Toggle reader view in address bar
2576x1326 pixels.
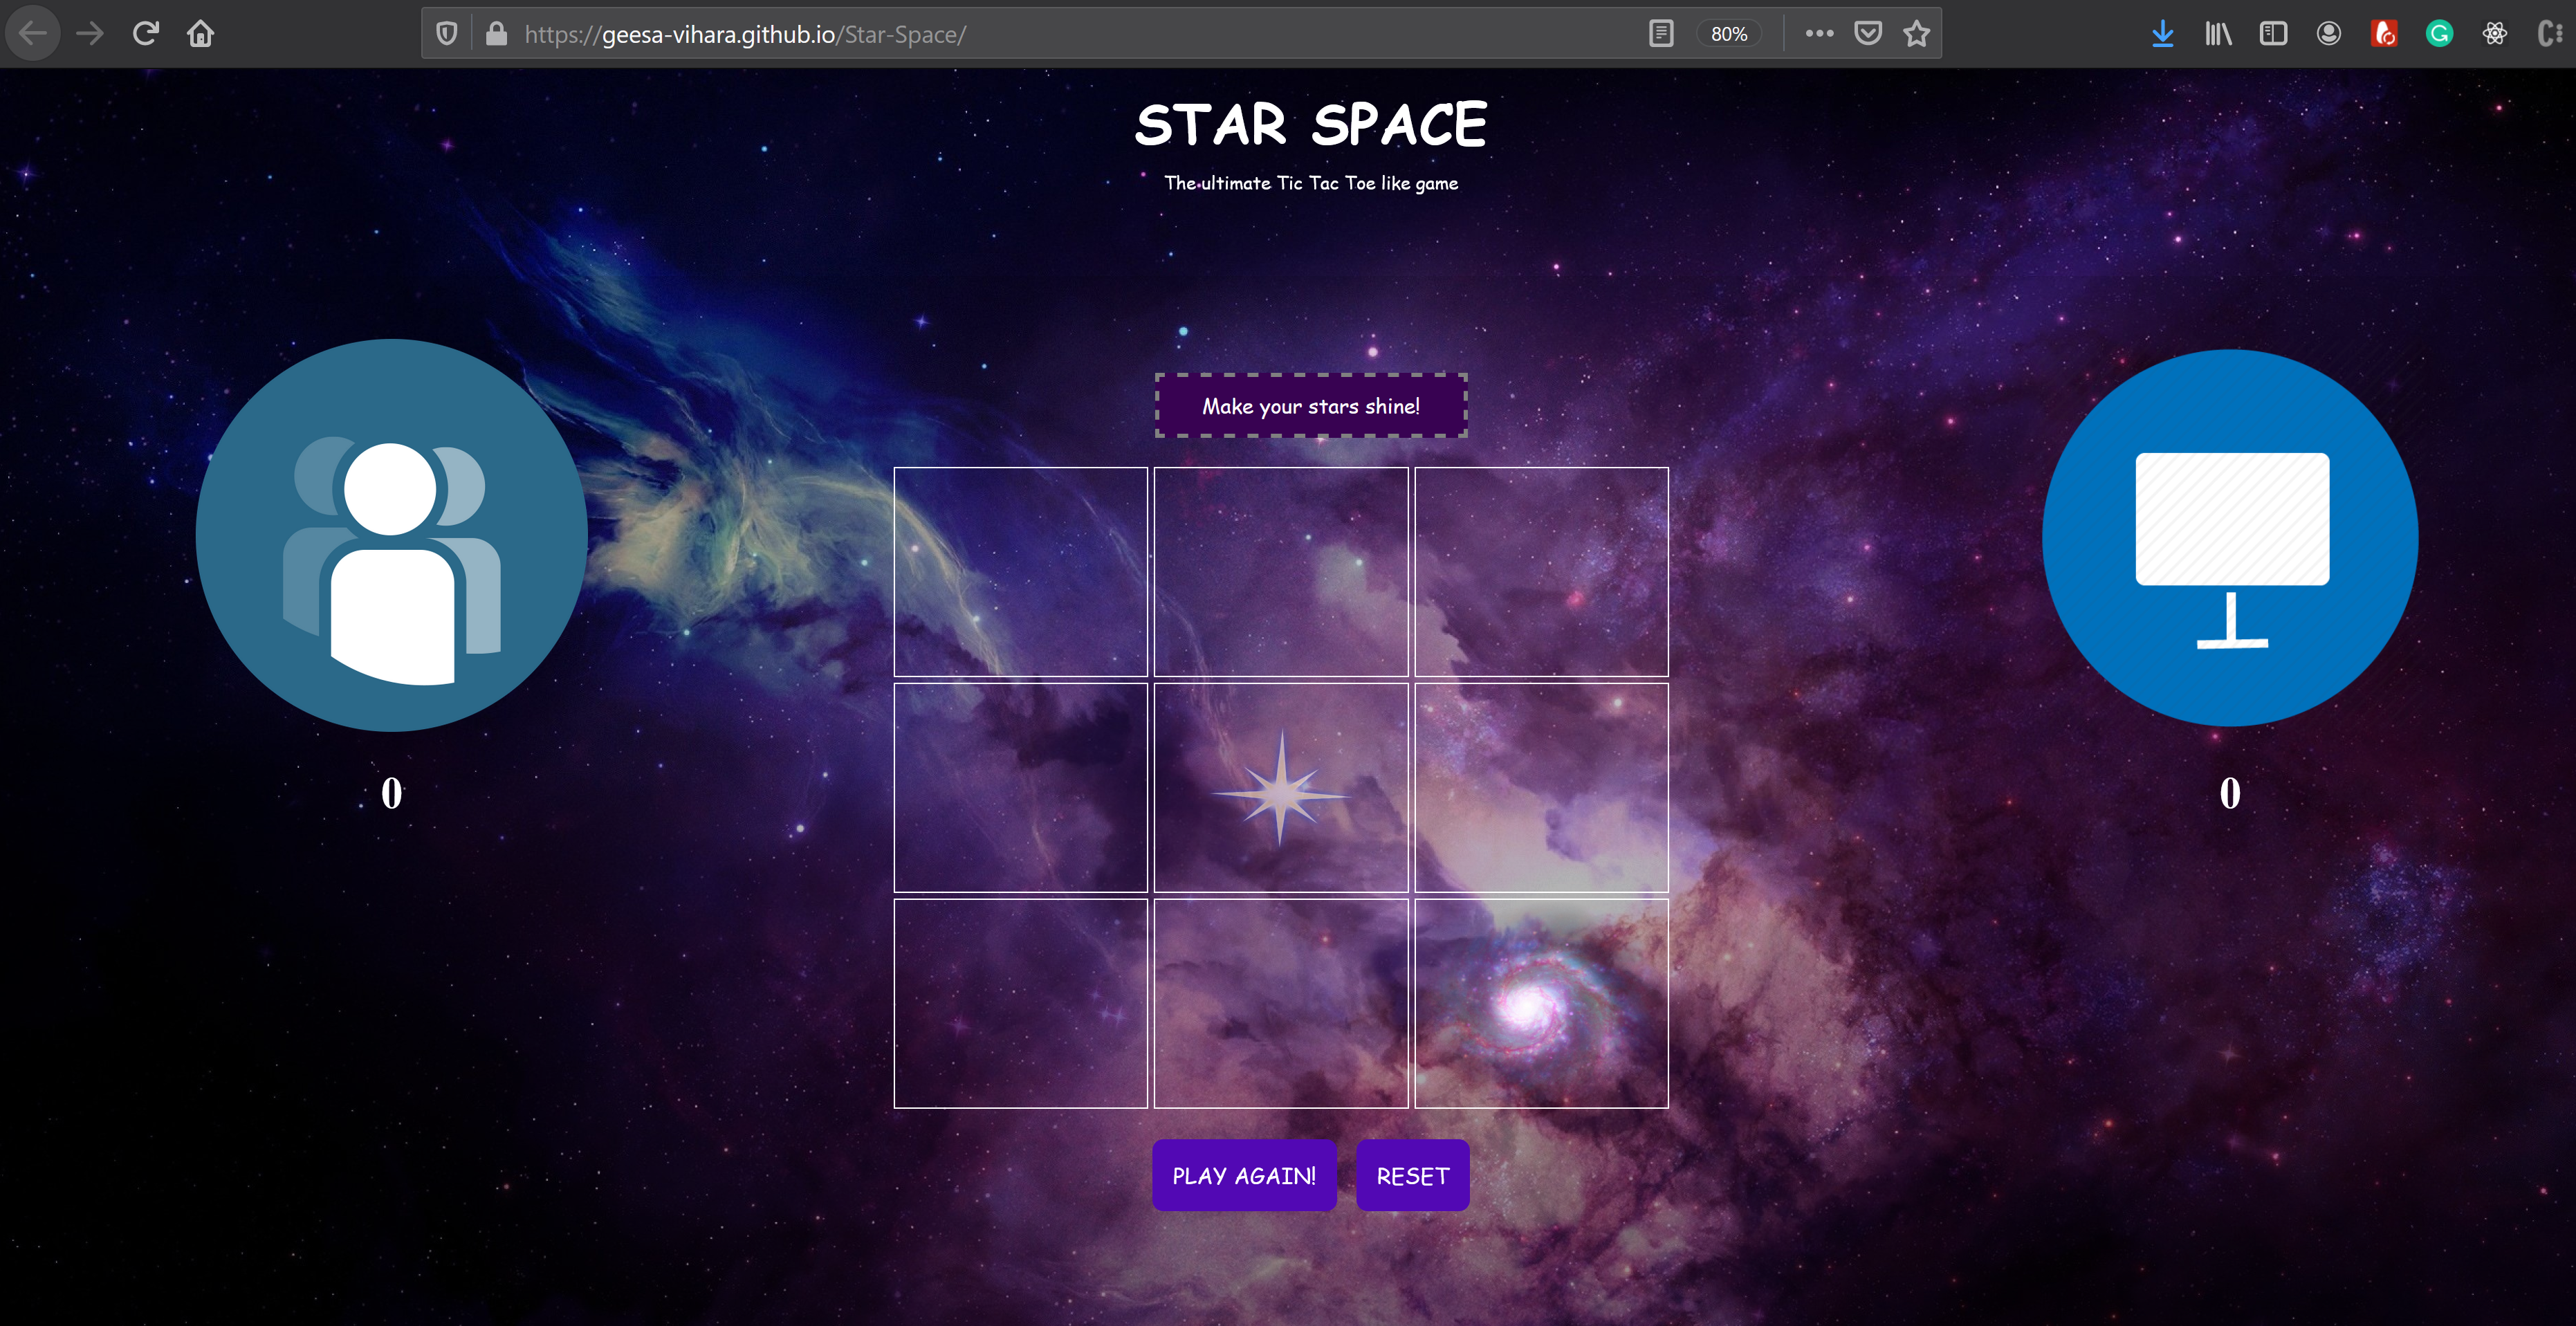[x=1661, y=34]
